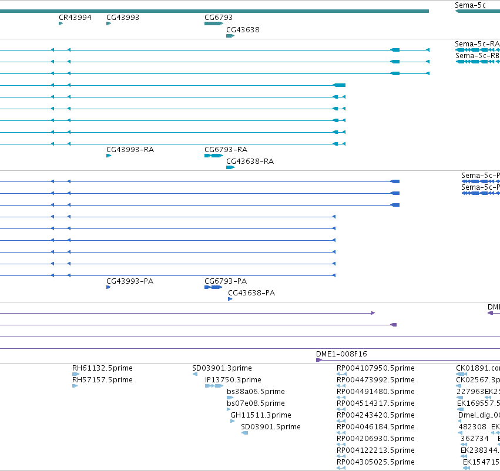This screenshot has width=500, height=471.
Task: Click the GH11511.3prime EST
Action: pos(233,421)
